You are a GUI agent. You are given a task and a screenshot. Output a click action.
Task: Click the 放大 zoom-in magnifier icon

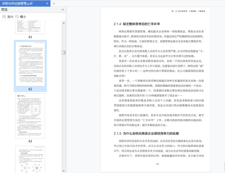[4, 17]
